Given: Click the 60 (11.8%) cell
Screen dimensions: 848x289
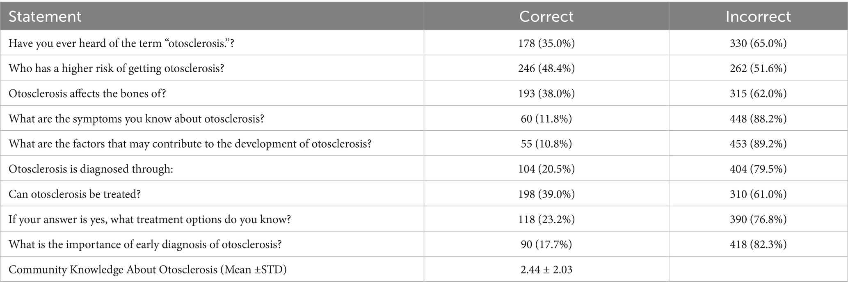Looking at the screenshot, I should [x=546, y=118].
